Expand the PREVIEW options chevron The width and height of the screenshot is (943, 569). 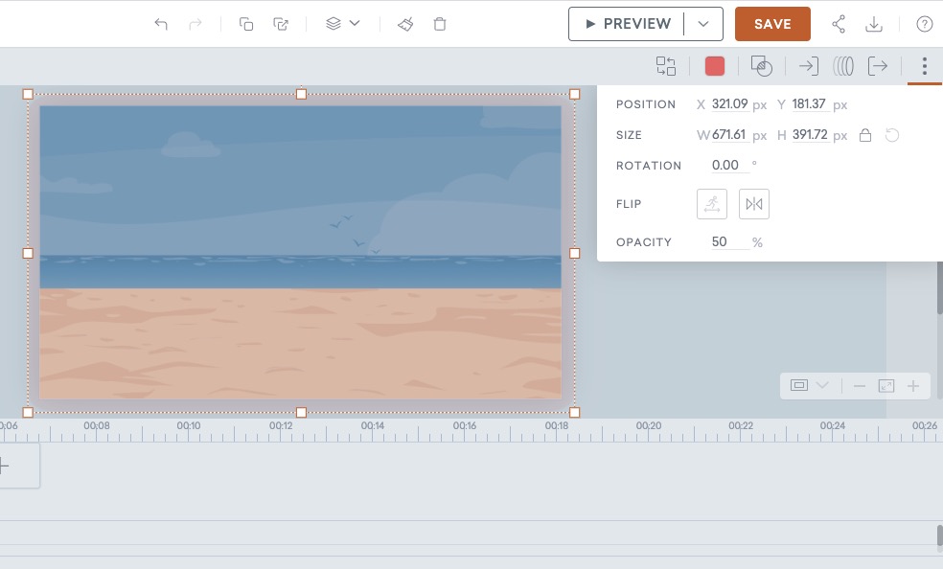703,24
